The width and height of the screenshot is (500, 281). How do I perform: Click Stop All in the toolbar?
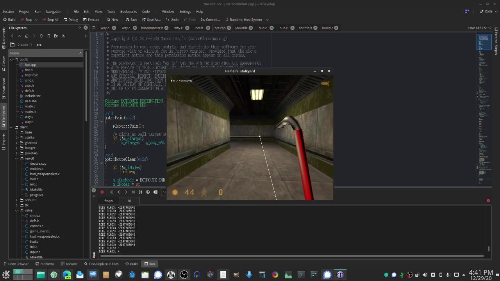point(50,20)
